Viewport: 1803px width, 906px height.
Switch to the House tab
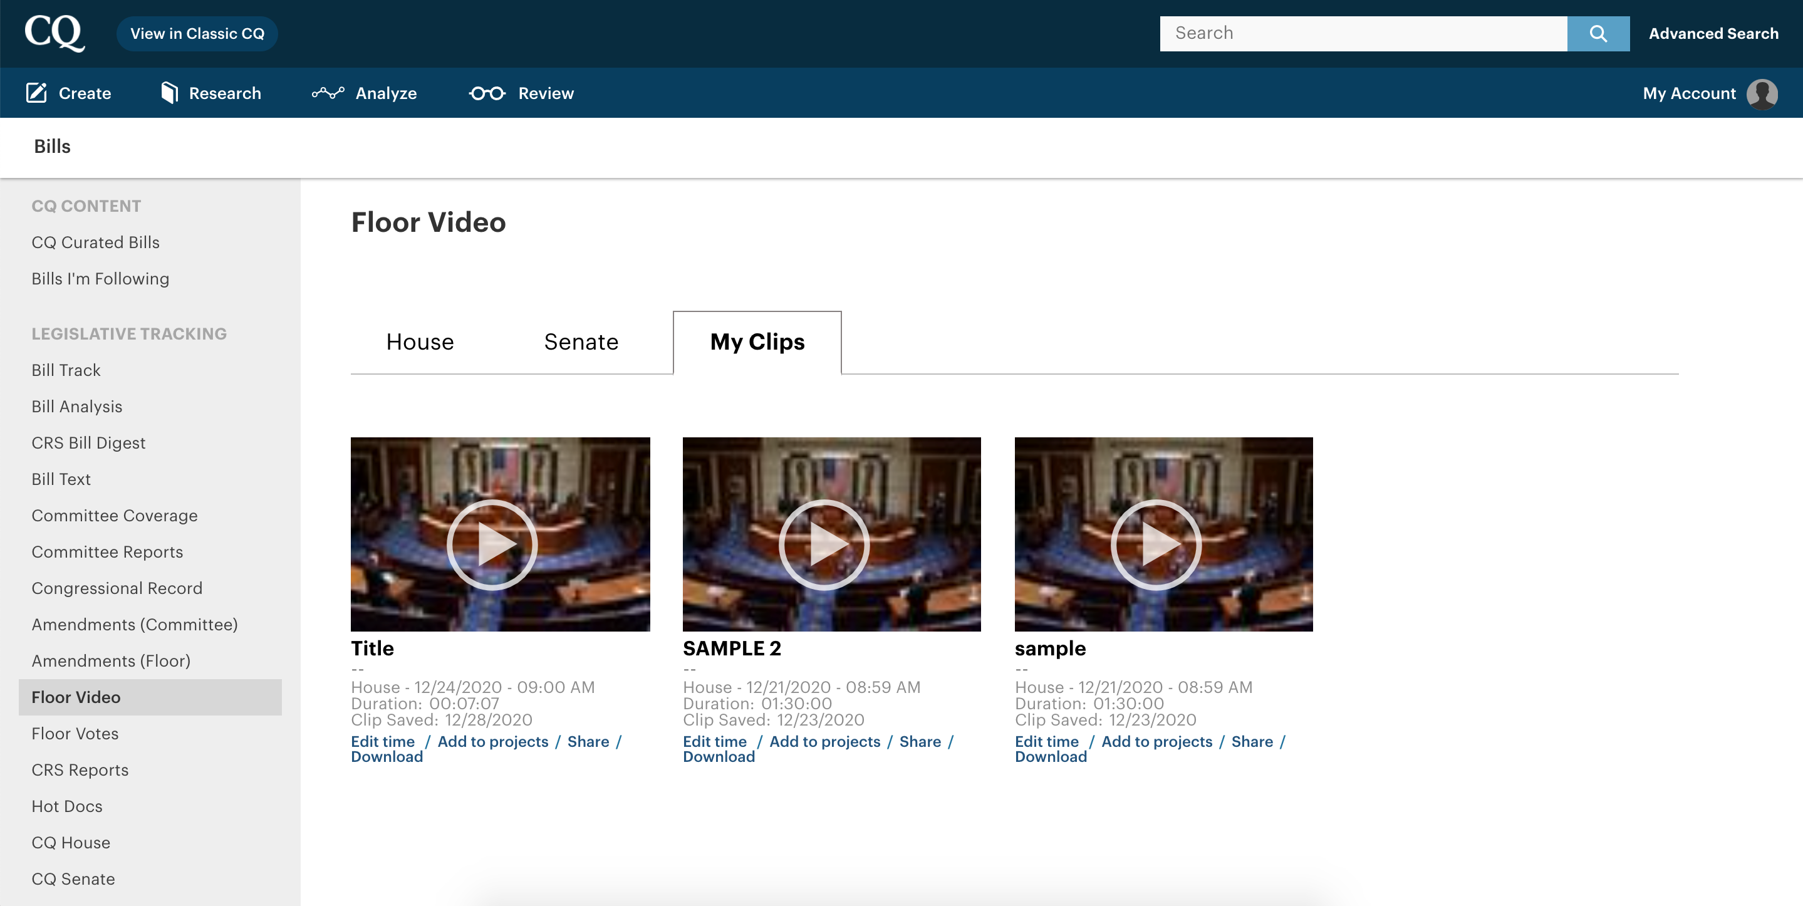(x=420, y=342)
